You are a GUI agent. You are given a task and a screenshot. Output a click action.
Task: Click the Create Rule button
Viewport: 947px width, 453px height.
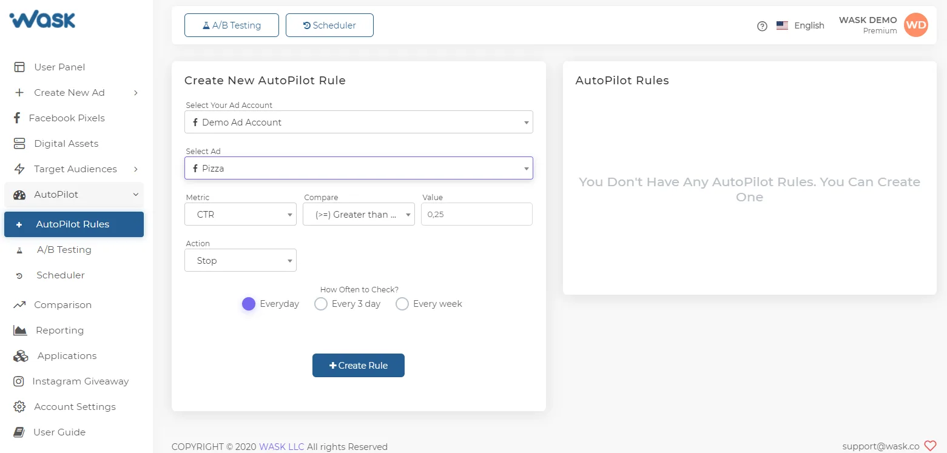[x=359, y=366]
